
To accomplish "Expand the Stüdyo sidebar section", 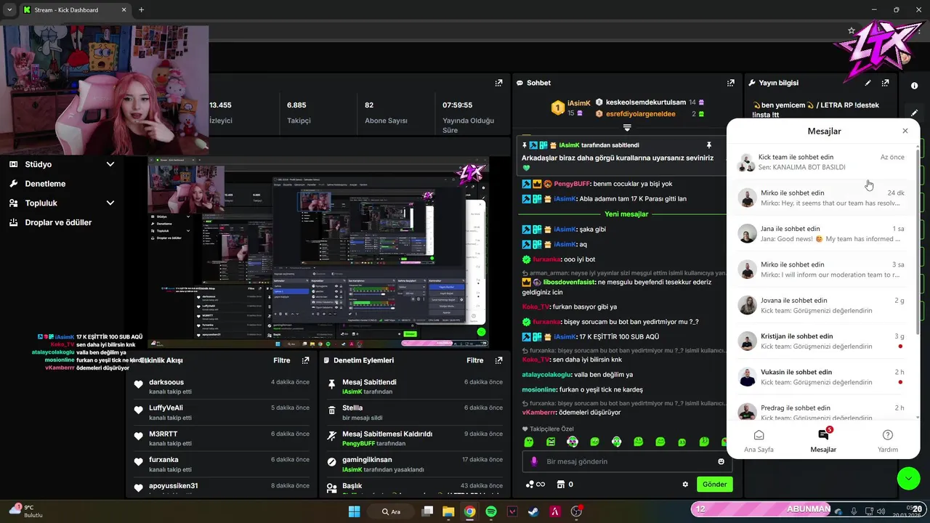I will click(x=110, y=164).
